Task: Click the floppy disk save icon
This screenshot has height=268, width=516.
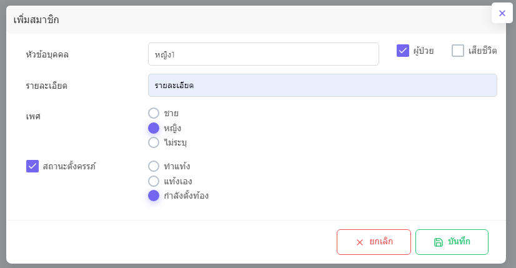Action: (439, 242)
